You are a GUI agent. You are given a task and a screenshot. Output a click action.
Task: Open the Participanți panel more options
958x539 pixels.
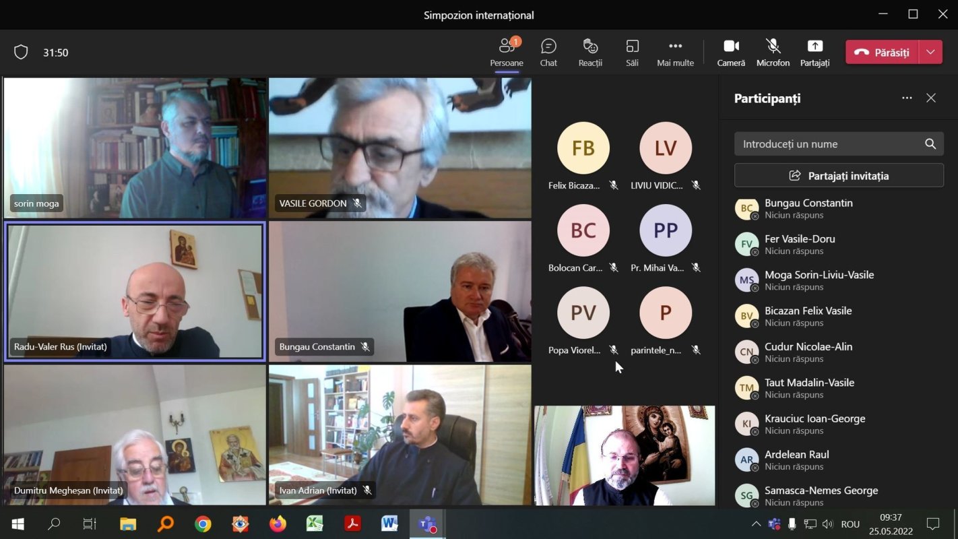[x=907, y=98]
